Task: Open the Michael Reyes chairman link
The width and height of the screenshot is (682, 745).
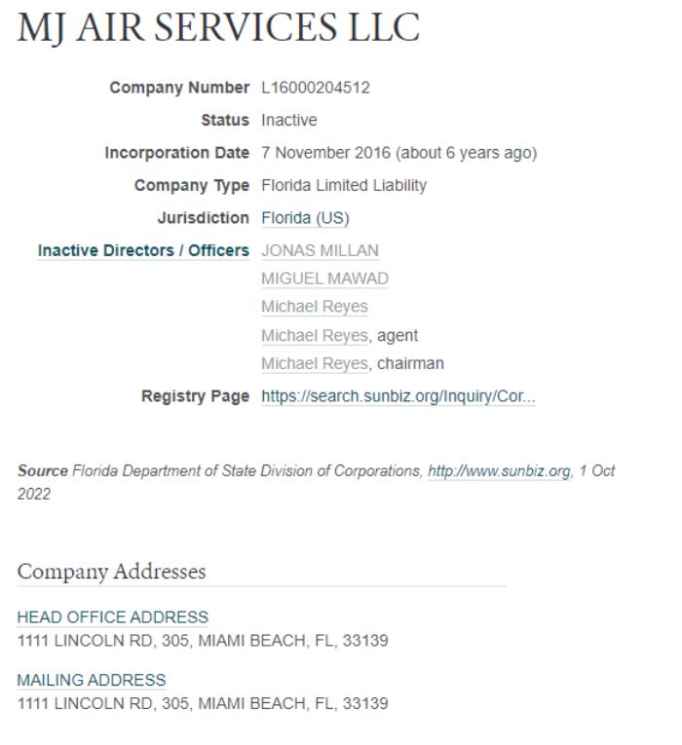Action: point(314,363)
